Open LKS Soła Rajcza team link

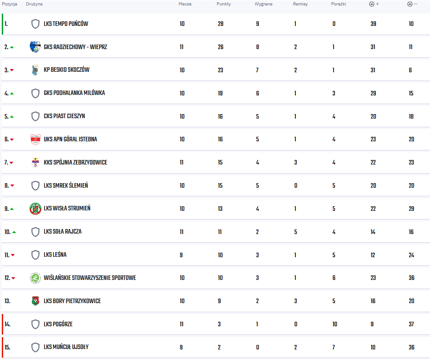point(63,232)
